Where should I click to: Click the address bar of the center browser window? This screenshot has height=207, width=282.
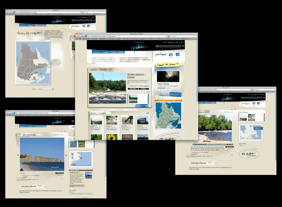click(126, 36)
